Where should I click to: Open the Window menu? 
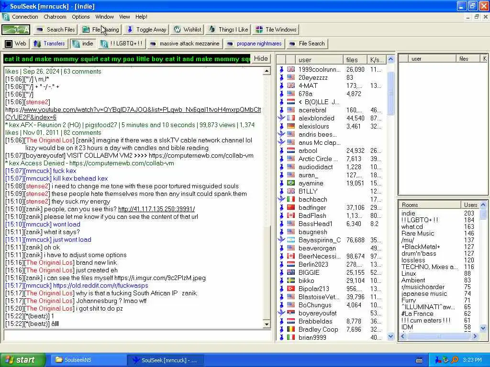104,17
